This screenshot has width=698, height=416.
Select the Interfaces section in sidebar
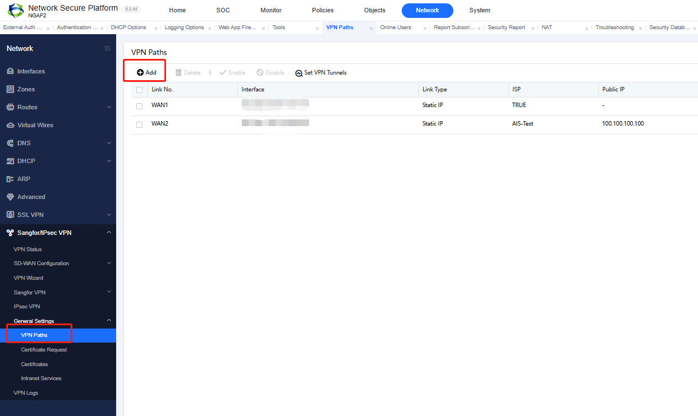(x=31, y=71)
